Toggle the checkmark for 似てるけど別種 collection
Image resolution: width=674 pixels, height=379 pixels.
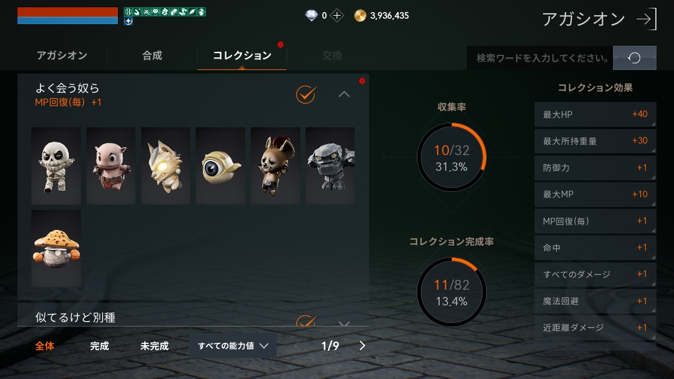click(306, 320)
